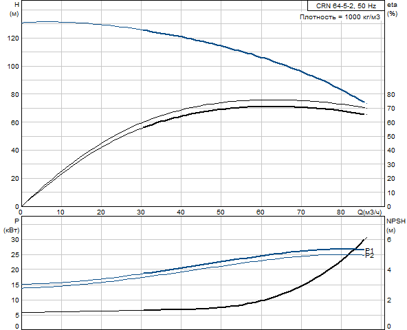The image size is (407, 330).
Task: Click the 120 tick on head axis
Action: tap(13, 38)
